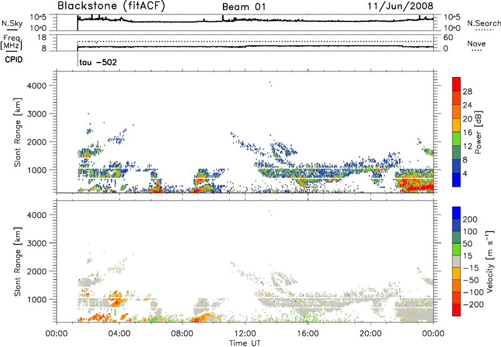Click the '18' frequency axis tick

click(x=41, y=38)
